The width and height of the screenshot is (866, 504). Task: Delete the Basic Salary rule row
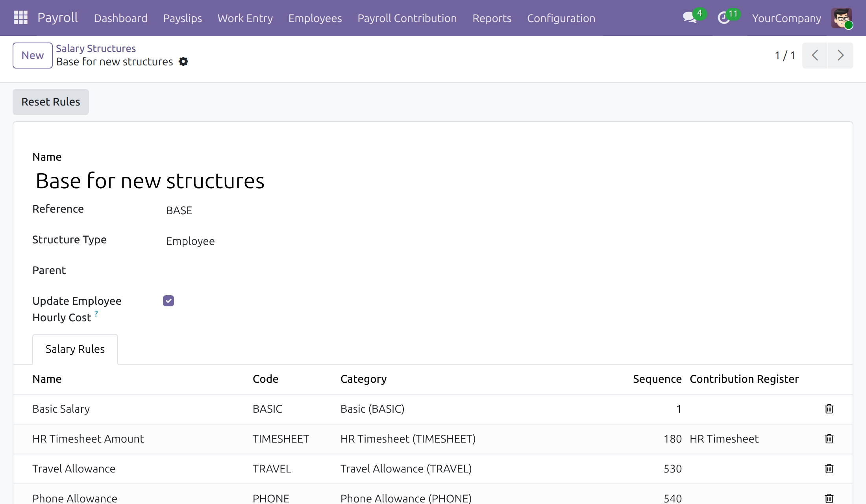pyautogui.click(x=829, y=409)
